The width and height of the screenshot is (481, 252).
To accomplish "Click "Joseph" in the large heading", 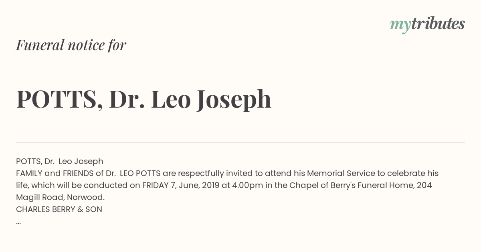I will (x=234, y=100).
